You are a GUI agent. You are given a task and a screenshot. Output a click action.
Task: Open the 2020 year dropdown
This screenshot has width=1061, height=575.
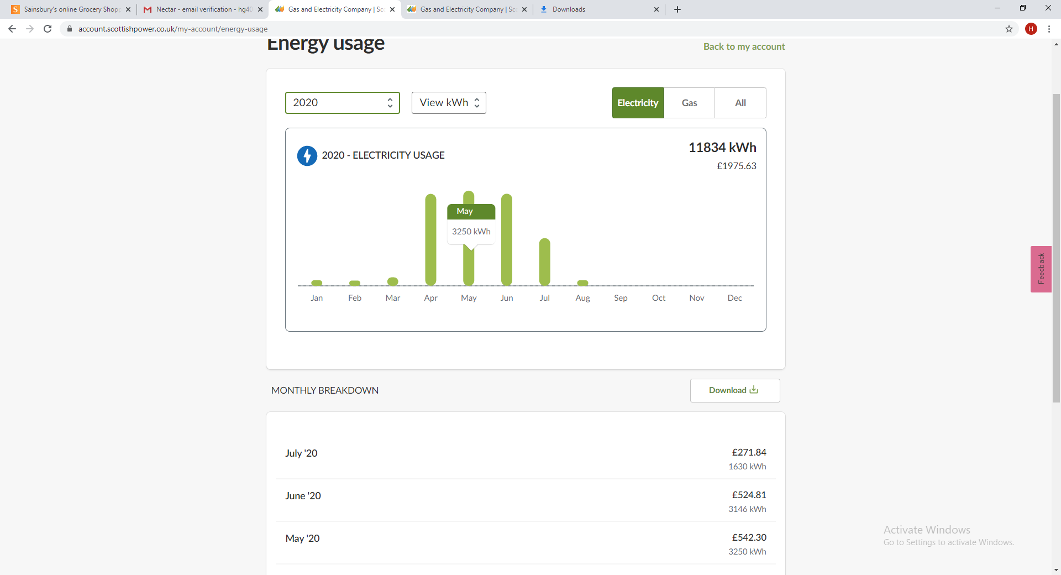342,103
